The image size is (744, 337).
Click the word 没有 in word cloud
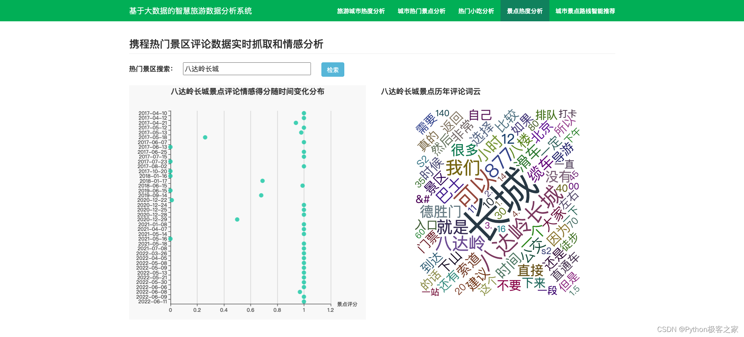pos(558,177)
